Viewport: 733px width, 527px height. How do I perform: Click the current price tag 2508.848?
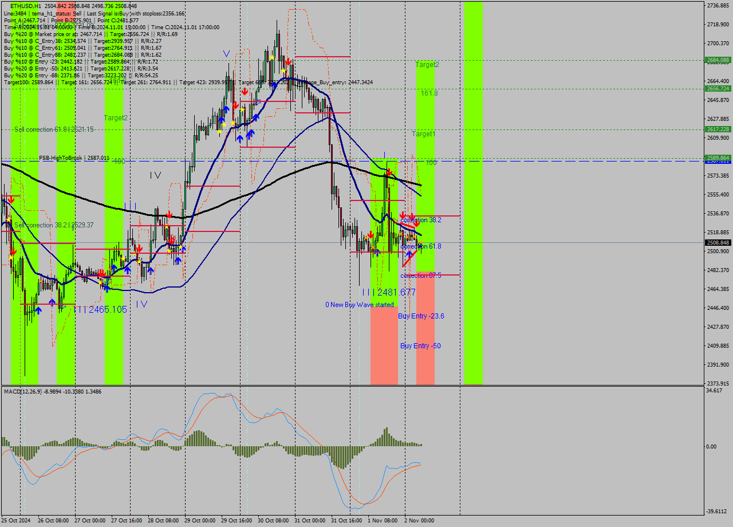click(718, 242)
